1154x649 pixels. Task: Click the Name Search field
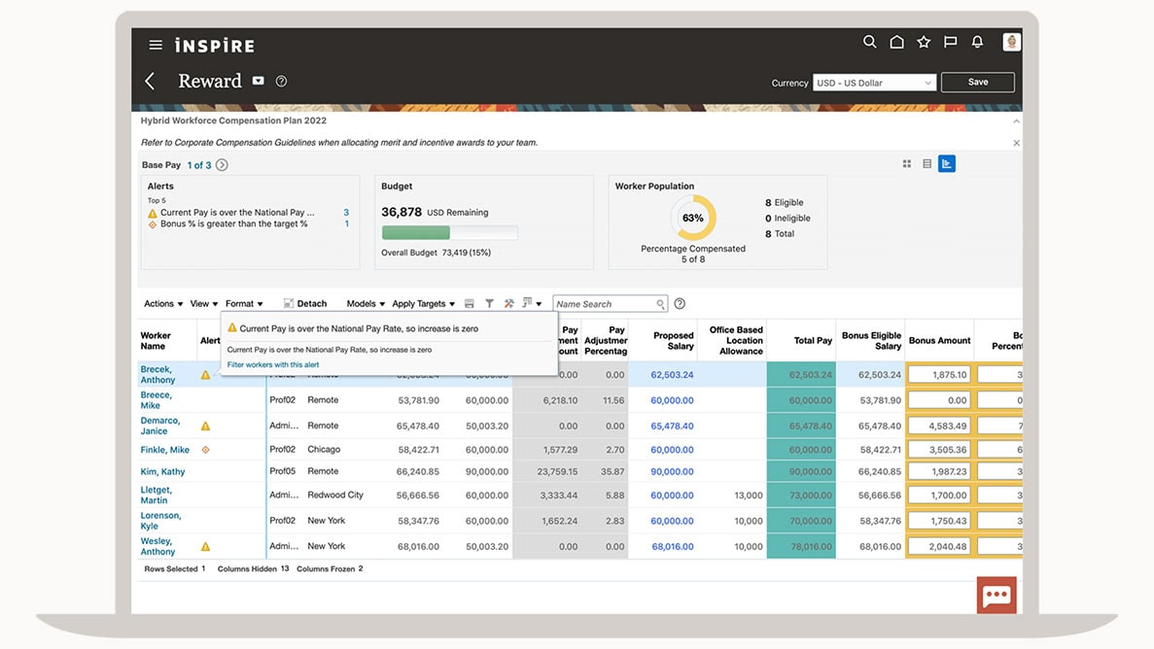604,304
